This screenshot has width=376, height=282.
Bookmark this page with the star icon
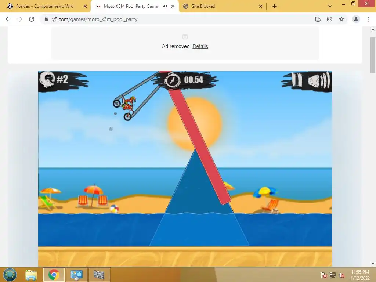point(341,19)
